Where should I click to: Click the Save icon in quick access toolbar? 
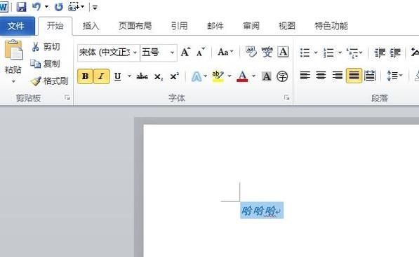21,7
